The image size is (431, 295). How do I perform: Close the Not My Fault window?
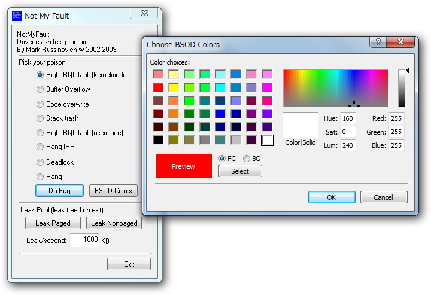pos(144,13)
